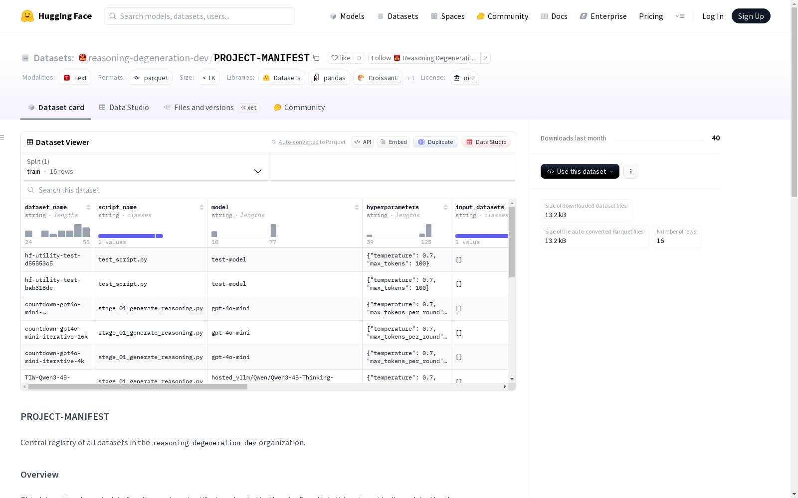Click the left sidebar table of contents icon
Screen dimensions: 798x498
click(x=2, y=137)
